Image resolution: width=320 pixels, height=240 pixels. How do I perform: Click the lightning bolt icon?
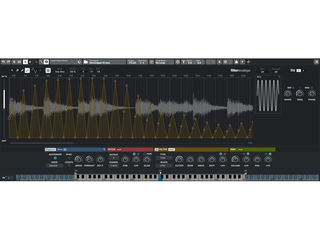tap(242, 62)
